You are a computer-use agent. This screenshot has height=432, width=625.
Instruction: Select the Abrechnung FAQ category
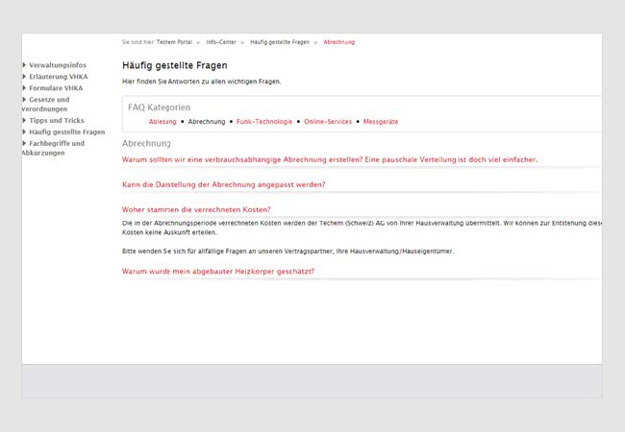[x=207, y=122]
